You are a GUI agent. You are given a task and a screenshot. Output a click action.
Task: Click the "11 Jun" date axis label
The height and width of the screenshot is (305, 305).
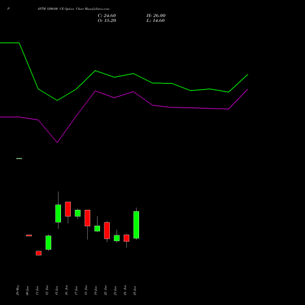(37, 290)
